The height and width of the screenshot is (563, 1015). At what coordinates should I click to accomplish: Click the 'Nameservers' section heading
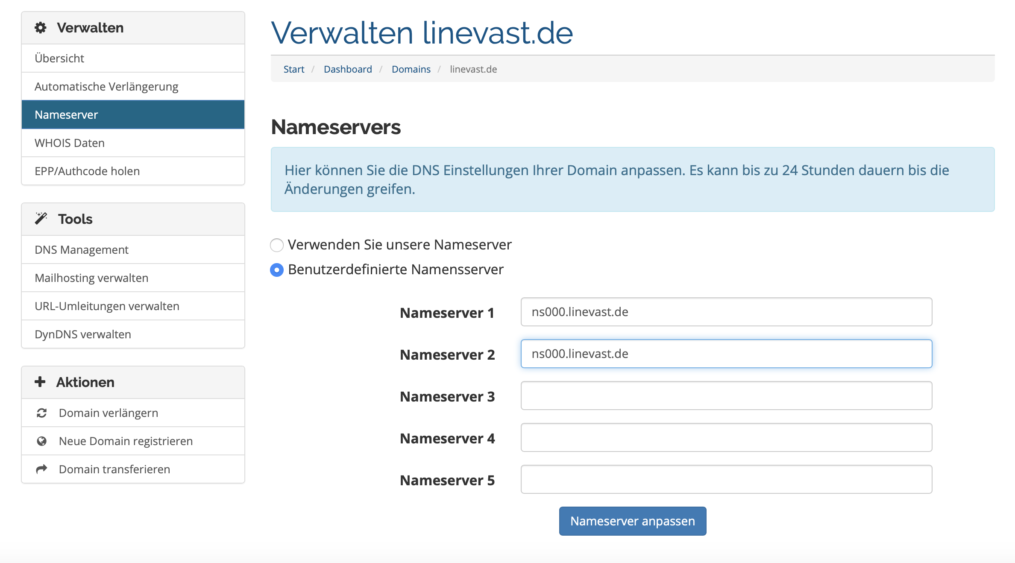[336, 127]
